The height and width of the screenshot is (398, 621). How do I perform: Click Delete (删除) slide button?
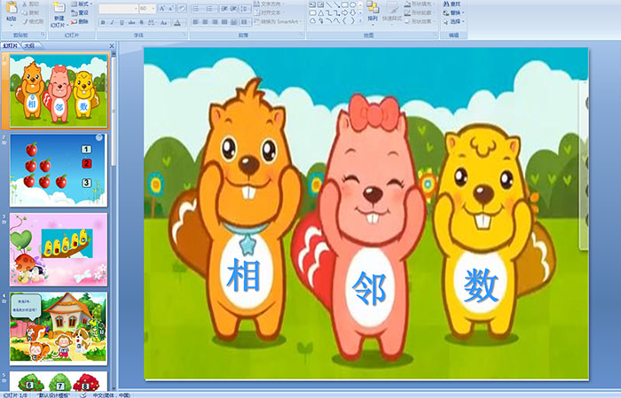click(81, 22)
